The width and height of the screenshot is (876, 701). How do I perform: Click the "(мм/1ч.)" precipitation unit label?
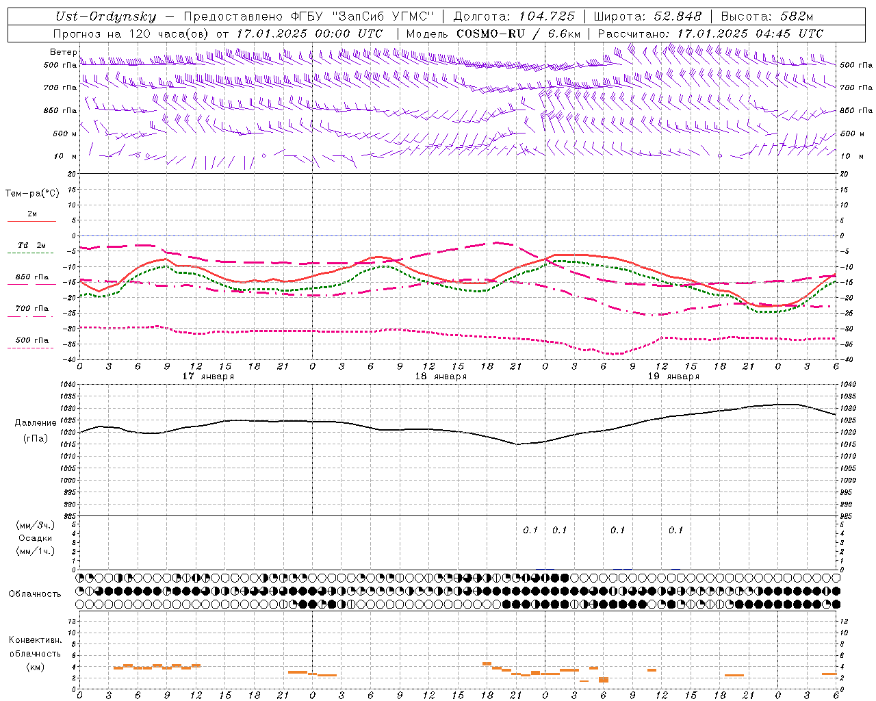click(36, 551)
